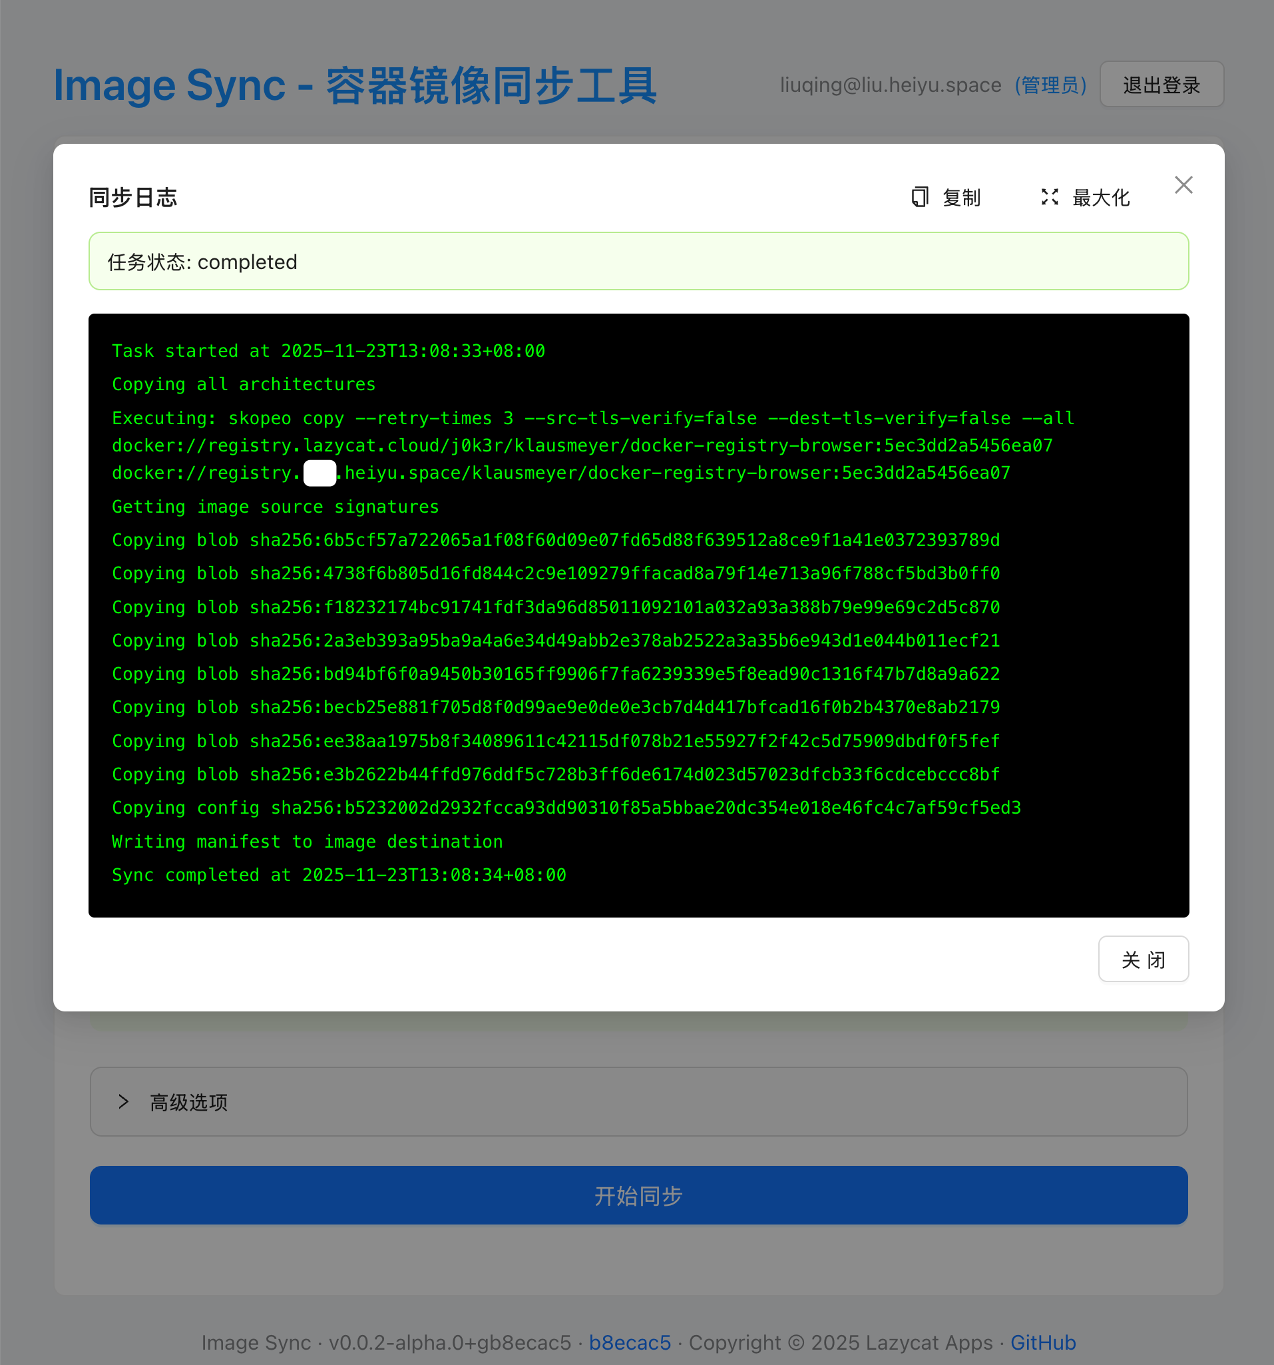Screen dimensions: 1274x1365
Task: Click the registry.lazycat.cloud source URL line
Action: pyautogui.click(x=582, y=445)
